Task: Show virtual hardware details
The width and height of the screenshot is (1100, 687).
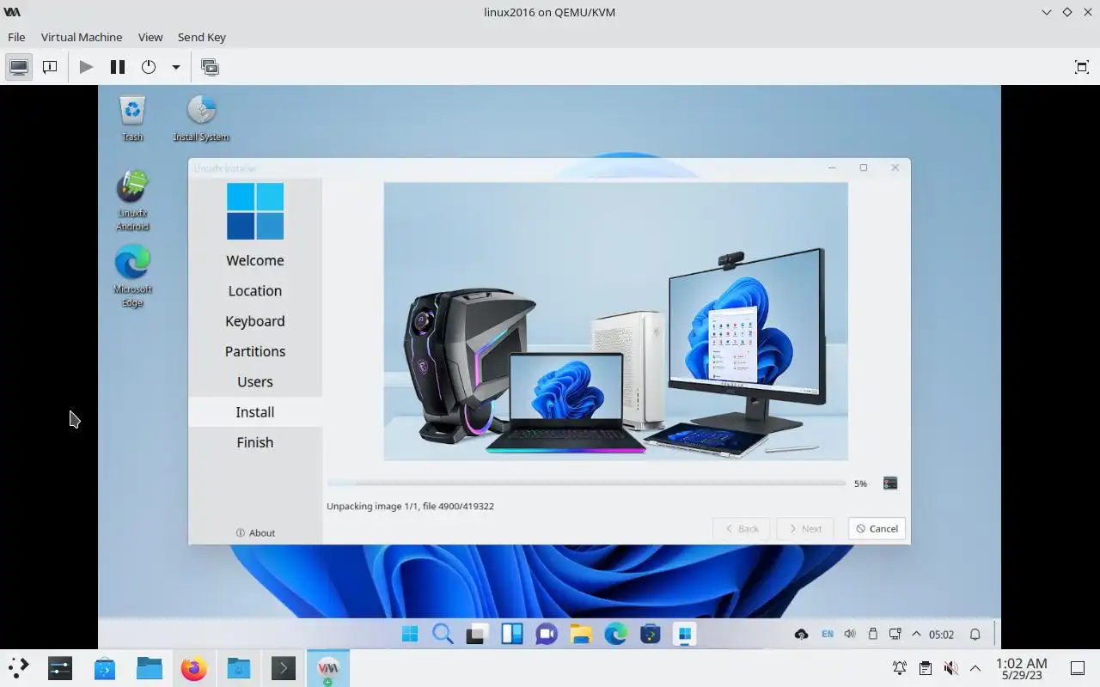Action: click(x=50, y=67)
